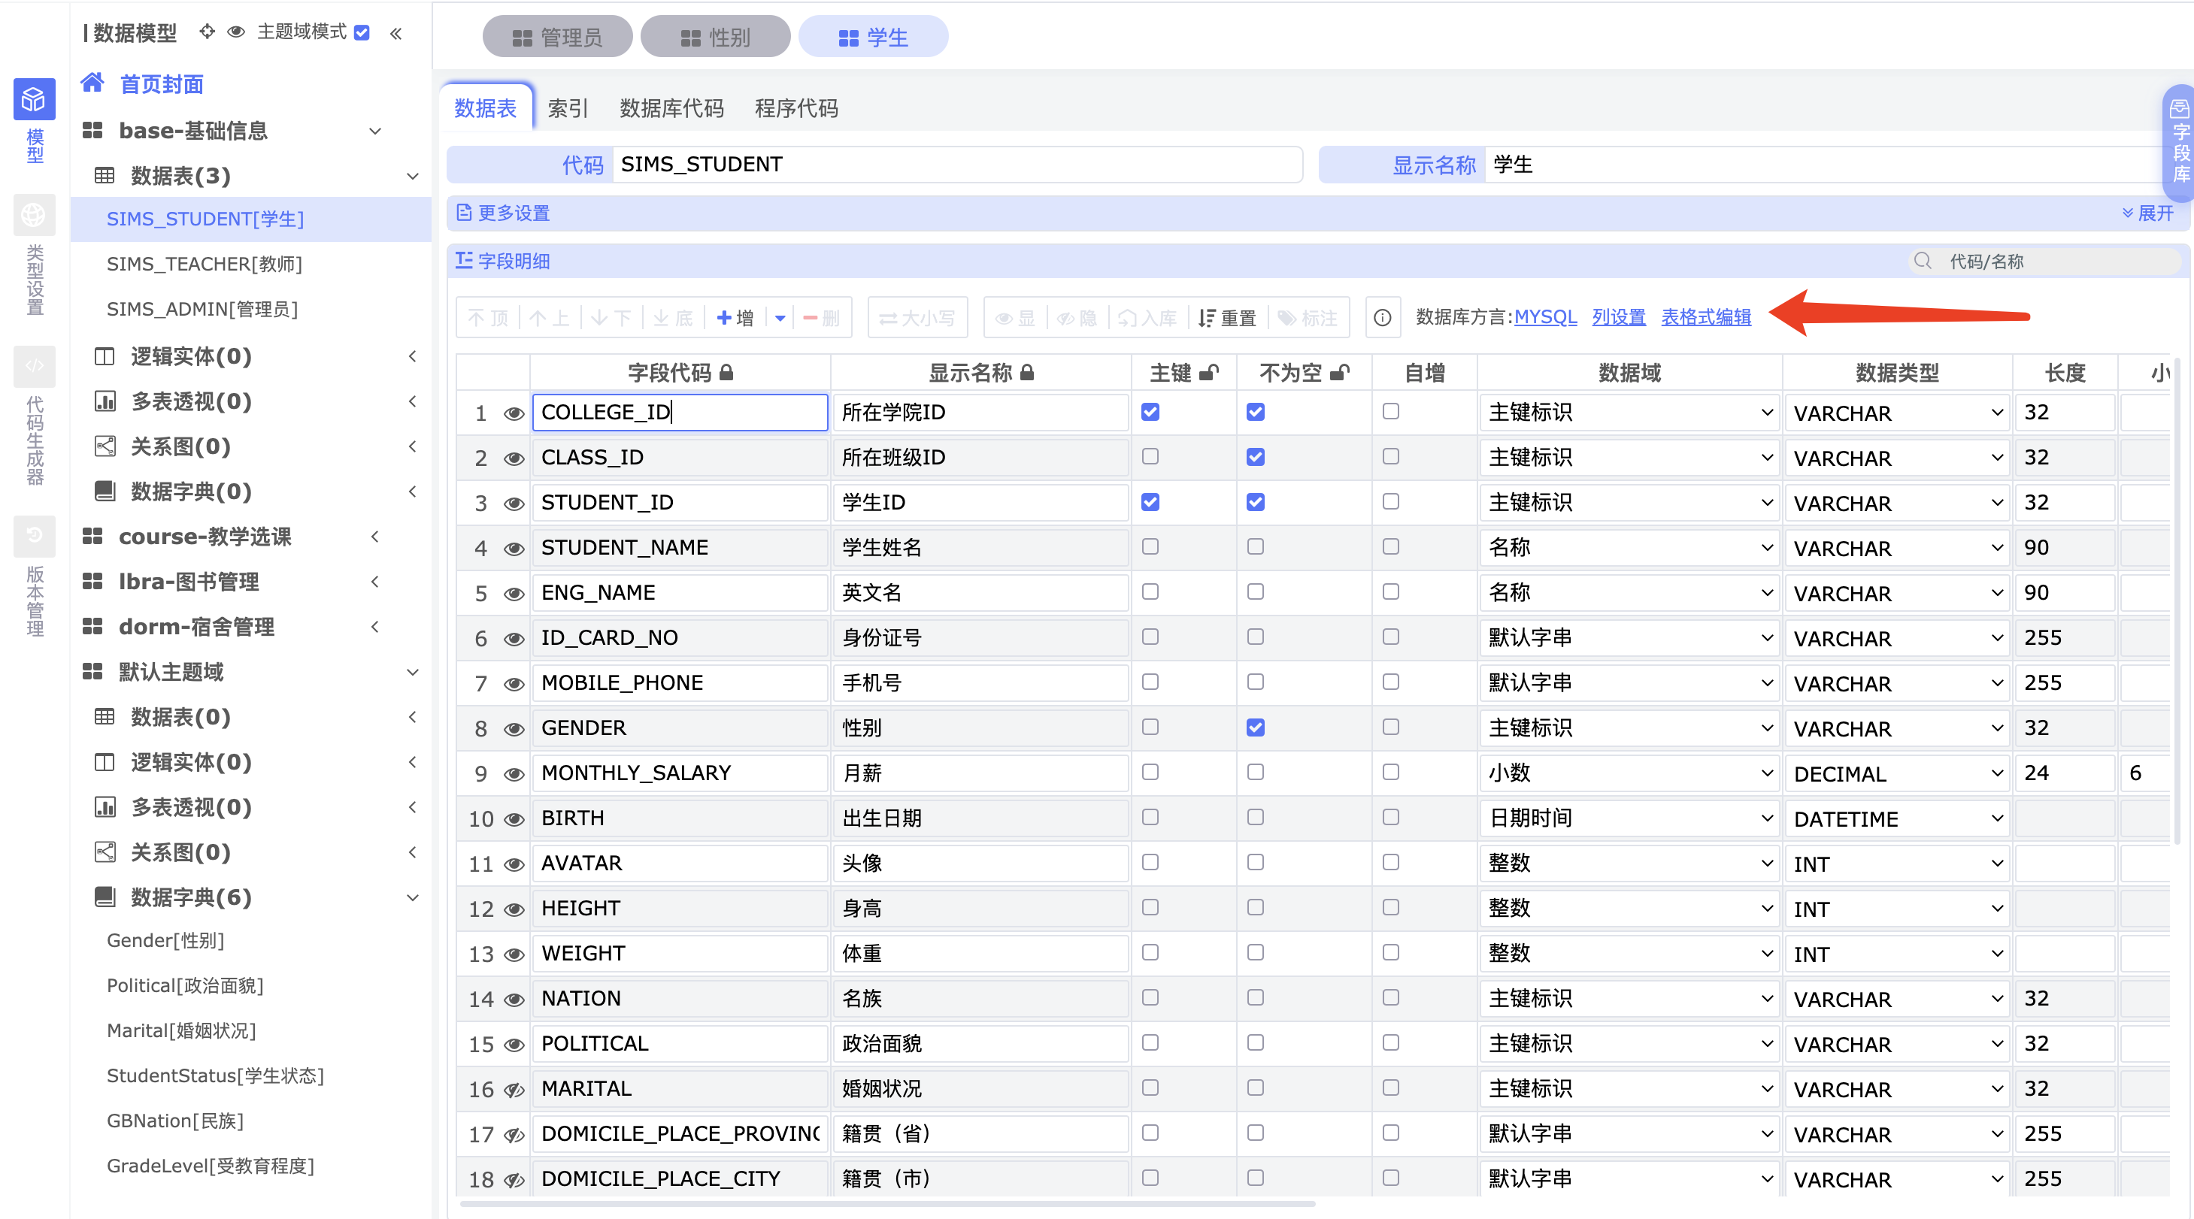Open the 代码生成器 code icon
Image resolution: width=2194 pixels, height=1219 pixels.
[x=34, y=366]
